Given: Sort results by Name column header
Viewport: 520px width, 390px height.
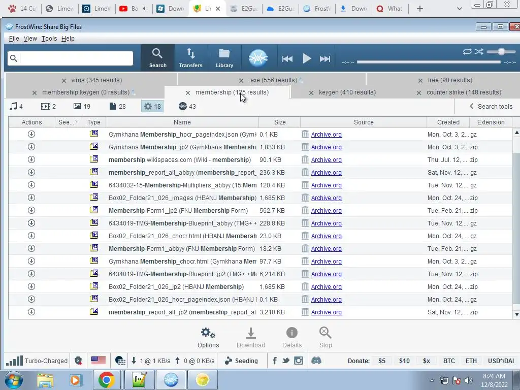Looking at the screenshot, I should 182,122.
